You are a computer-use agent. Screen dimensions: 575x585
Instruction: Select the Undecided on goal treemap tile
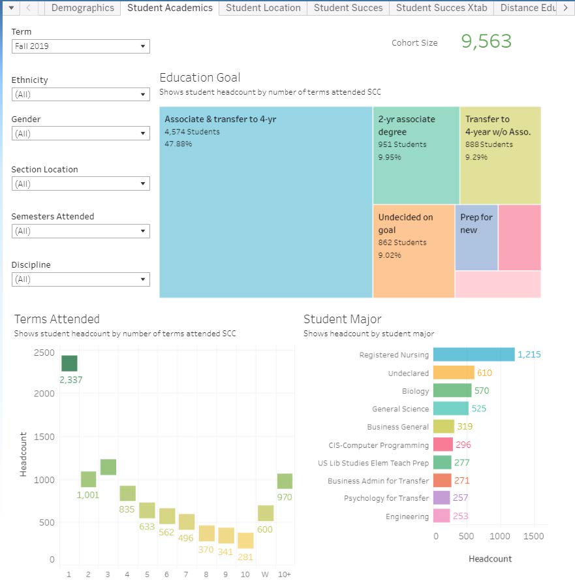pyautogui.click(x=414, y=251)
